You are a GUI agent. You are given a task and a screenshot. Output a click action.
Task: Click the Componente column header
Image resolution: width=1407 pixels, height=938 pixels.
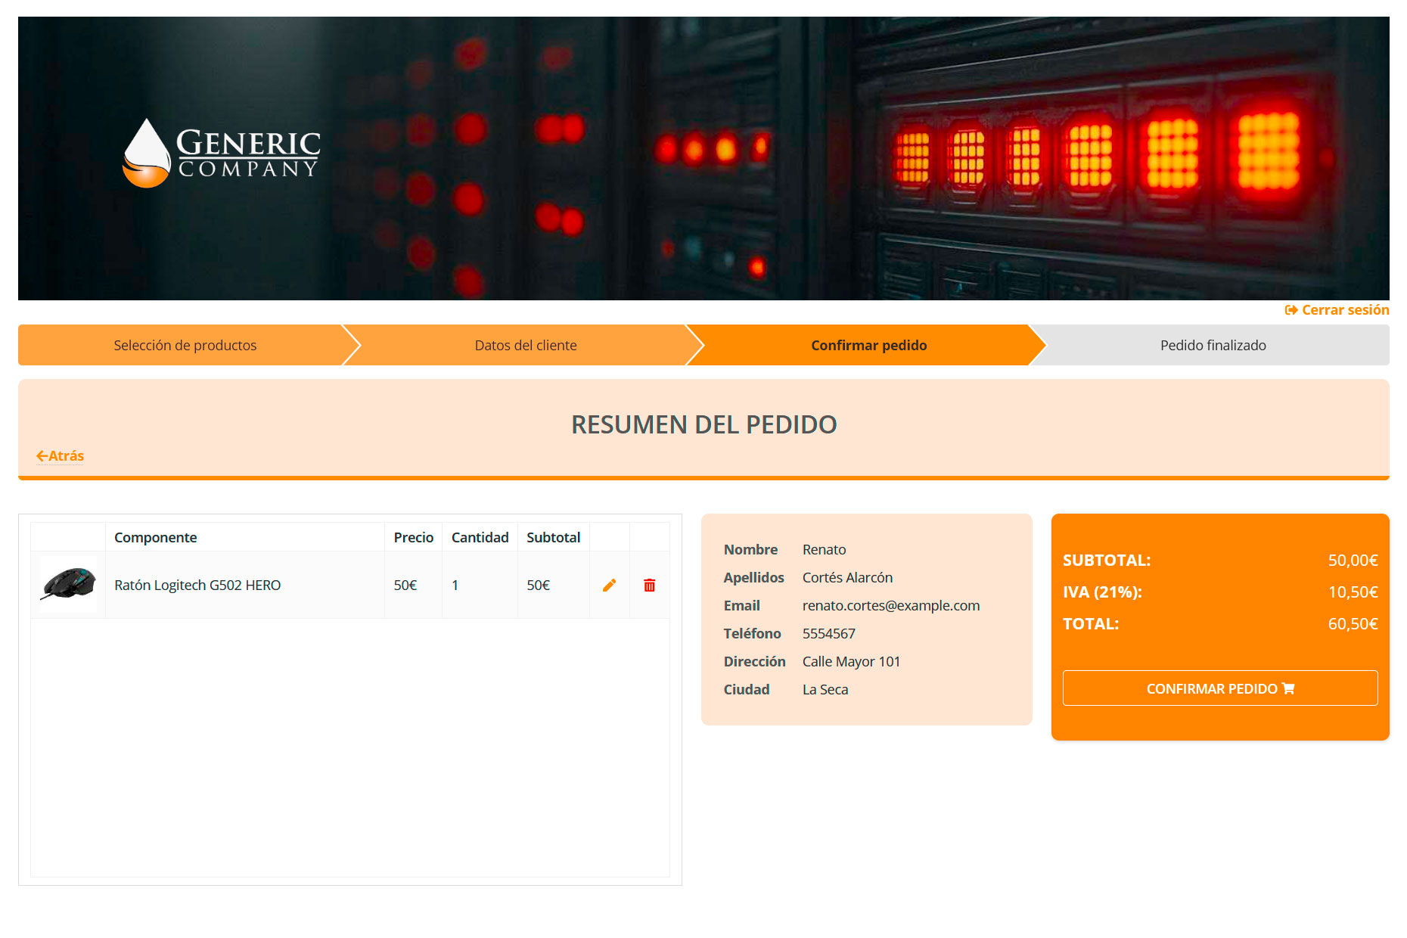coord(155,537)
